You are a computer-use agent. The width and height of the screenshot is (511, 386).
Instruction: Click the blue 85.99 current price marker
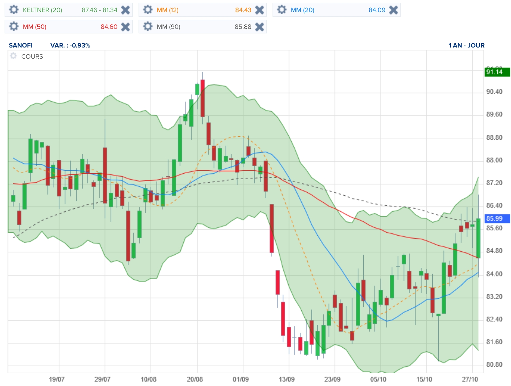(497, 219)
